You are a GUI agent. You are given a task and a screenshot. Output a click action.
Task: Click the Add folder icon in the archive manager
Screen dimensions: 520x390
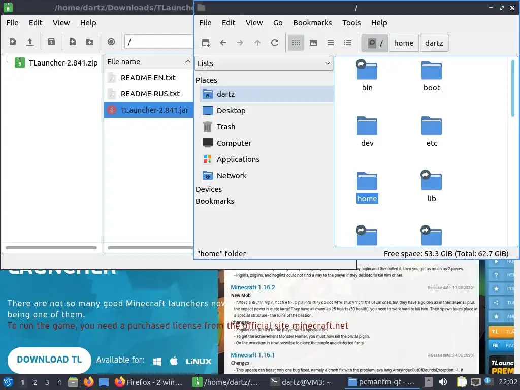pyautogui.click(x=89, y=42)
